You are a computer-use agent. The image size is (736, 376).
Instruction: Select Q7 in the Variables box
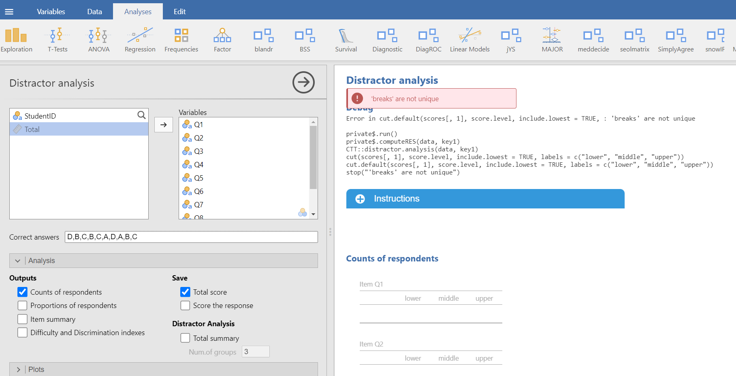[244, 205]
